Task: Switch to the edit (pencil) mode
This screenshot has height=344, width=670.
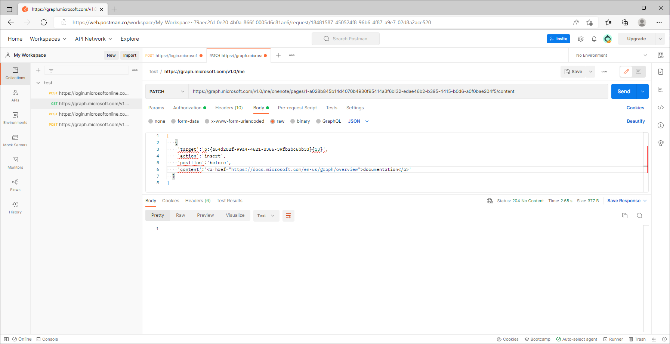Action: point(626,72)
